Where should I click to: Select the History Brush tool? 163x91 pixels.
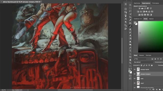click(x=130, y=32)
